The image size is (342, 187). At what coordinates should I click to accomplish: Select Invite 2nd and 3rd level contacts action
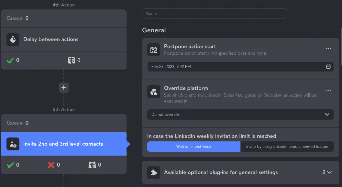(x=64, y=144)
